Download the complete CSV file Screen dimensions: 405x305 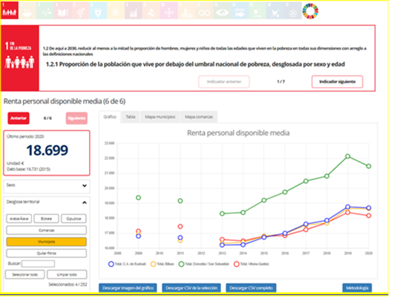click(251, 288)
